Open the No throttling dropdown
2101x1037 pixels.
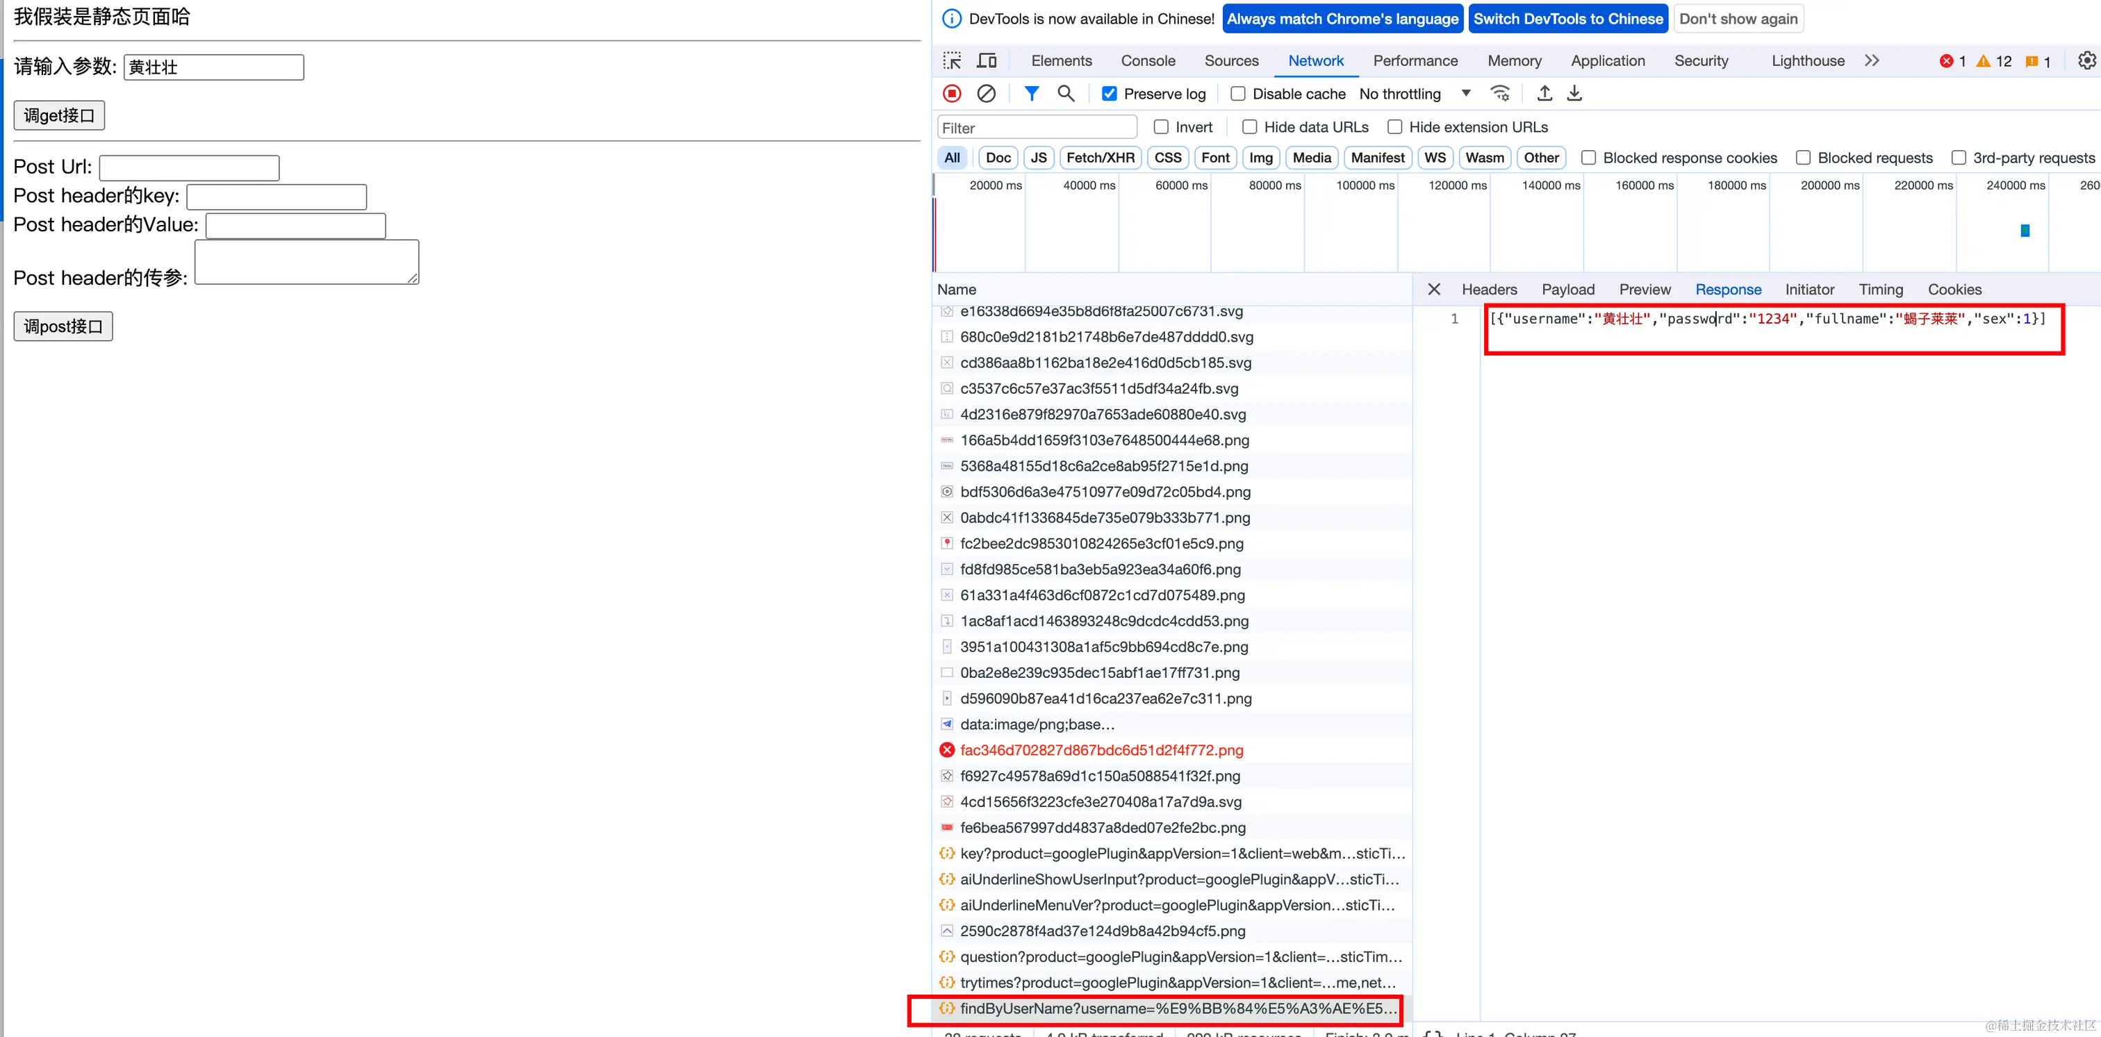point(1415,94)
